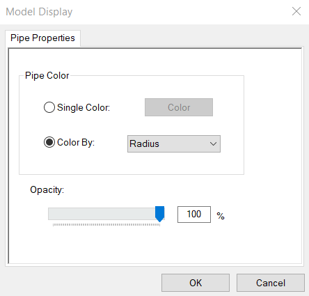The height and width of the screenshot is (296, 309).
Task: Select the Color By radio button
Action: (49, 142)
